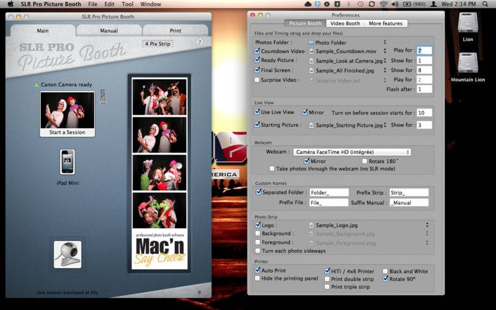Click the Sample_Countdown.mov file icon

[x=312, y=51]
